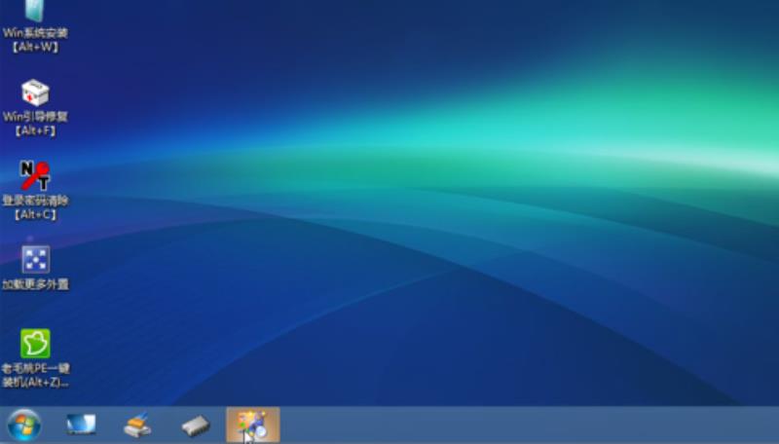Open the Windows Start menu orb
This screenshot has height=444, width=779.
(23, 425)
